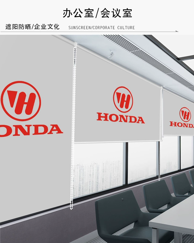
Task: Click the heading 办公室/会议室
Action: point(97,13)
